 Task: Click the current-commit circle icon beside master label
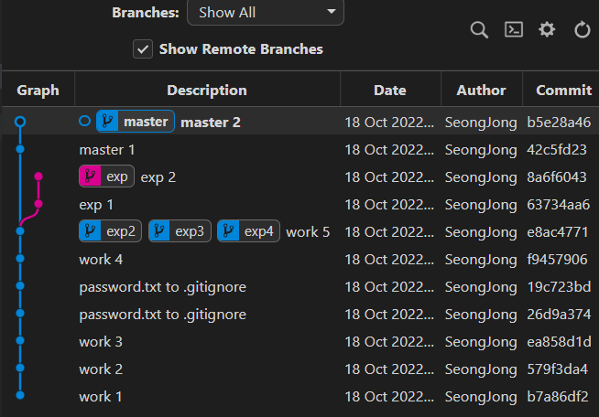pyautogui.click(x=85, y=121)
